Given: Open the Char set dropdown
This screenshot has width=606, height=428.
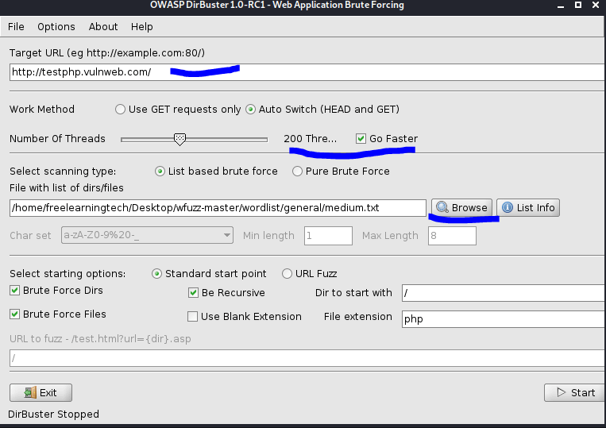Looking at the screenshot, I should pos(147,235).
